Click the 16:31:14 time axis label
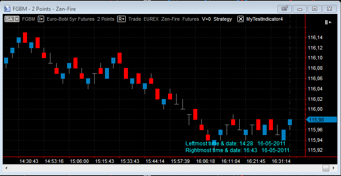The width and height of the screenshot is (341, 176). click(x=281, y=161)
